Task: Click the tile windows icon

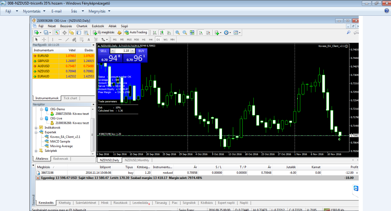Action: pyautogui.click(x=192, y=32)
